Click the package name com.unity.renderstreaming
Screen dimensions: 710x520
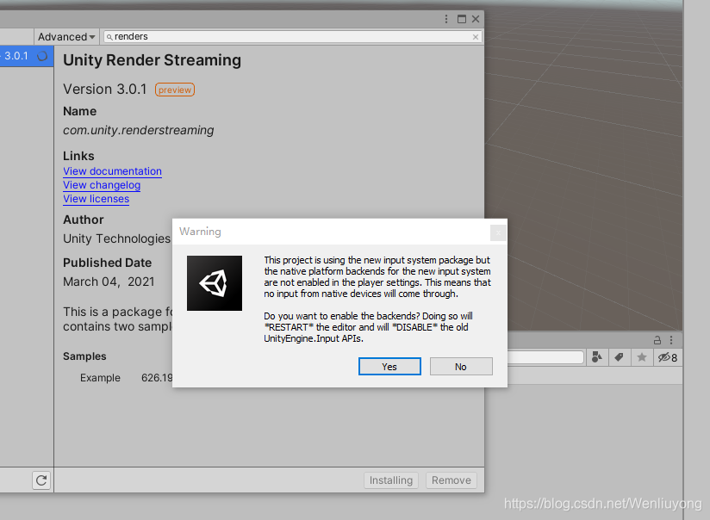[x=139, y=130]
